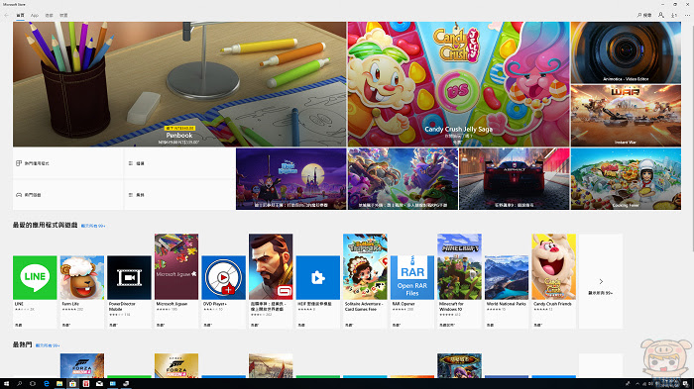Image resolution: width=694 pixels, height=389 pixels.
Task: Open the Collections list link beside top games
Action: (x=179, y=194)
